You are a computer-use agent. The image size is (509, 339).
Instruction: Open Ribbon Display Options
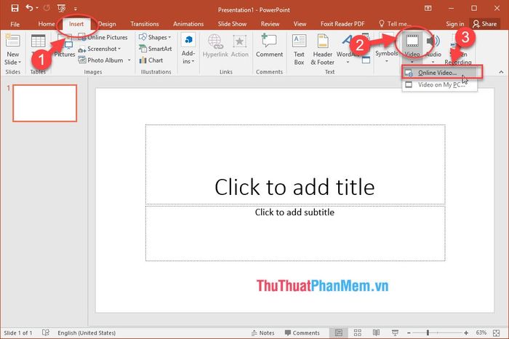[x=428, y=8]
